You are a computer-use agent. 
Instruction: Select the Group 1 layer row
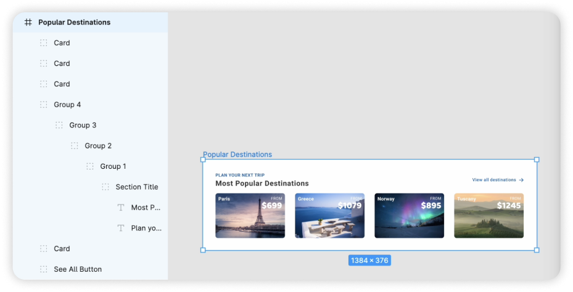coord(90,166)
